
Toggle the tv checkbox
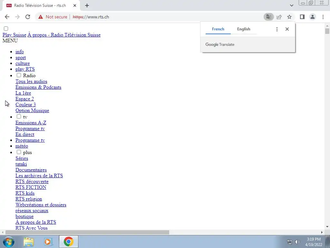click(19, 116)
